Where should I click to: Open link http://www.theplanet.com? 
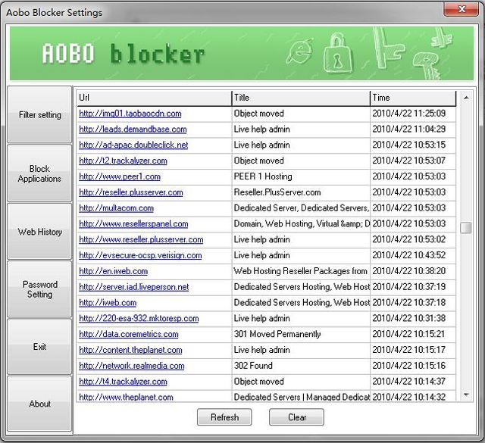coord(126,397)
